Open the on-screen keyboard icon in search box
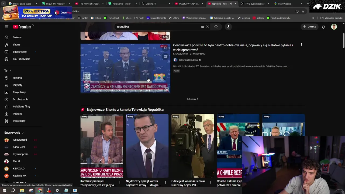Screen dimensions: 345x194 202,27
